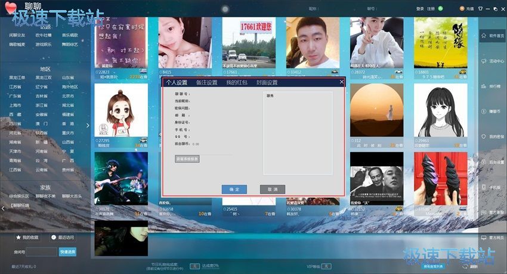Click the 取消 button in dialog
507x274 pixels.
273,189
